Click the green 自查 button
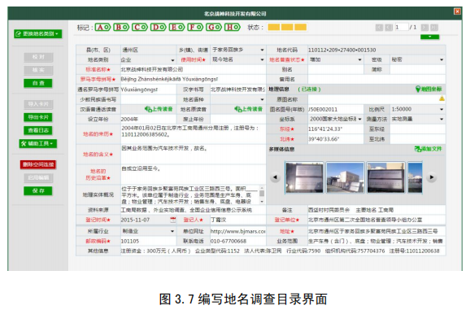Screen dimensions: 470x310 coord(38,83)
